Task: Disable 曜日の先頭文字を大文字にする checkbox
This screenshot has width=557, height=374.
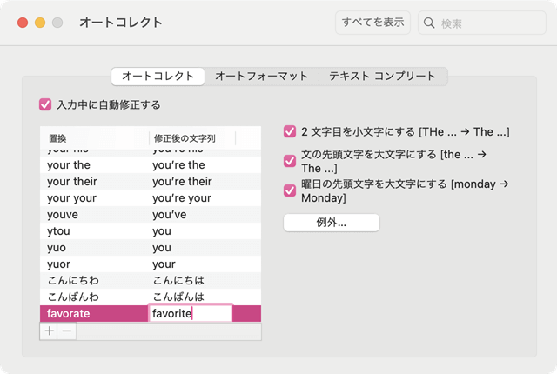Action: click(290, 190)
